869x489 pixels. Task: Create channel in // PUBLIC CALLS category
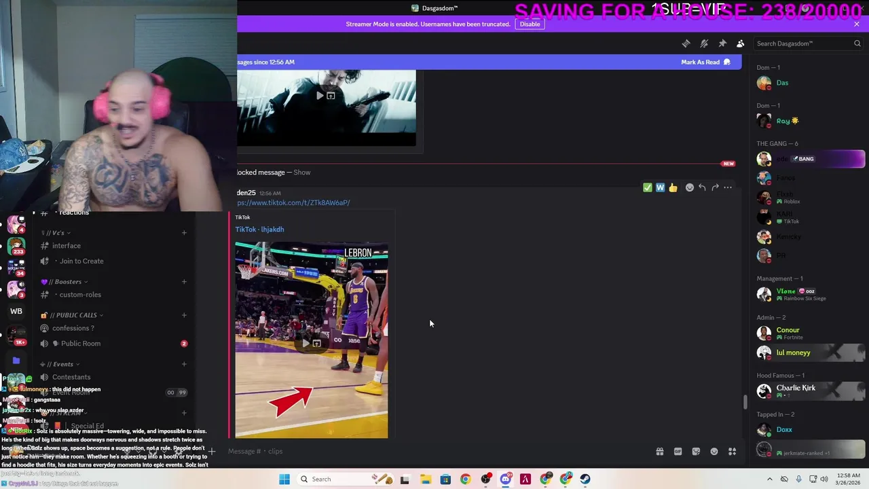click(184, 315)
